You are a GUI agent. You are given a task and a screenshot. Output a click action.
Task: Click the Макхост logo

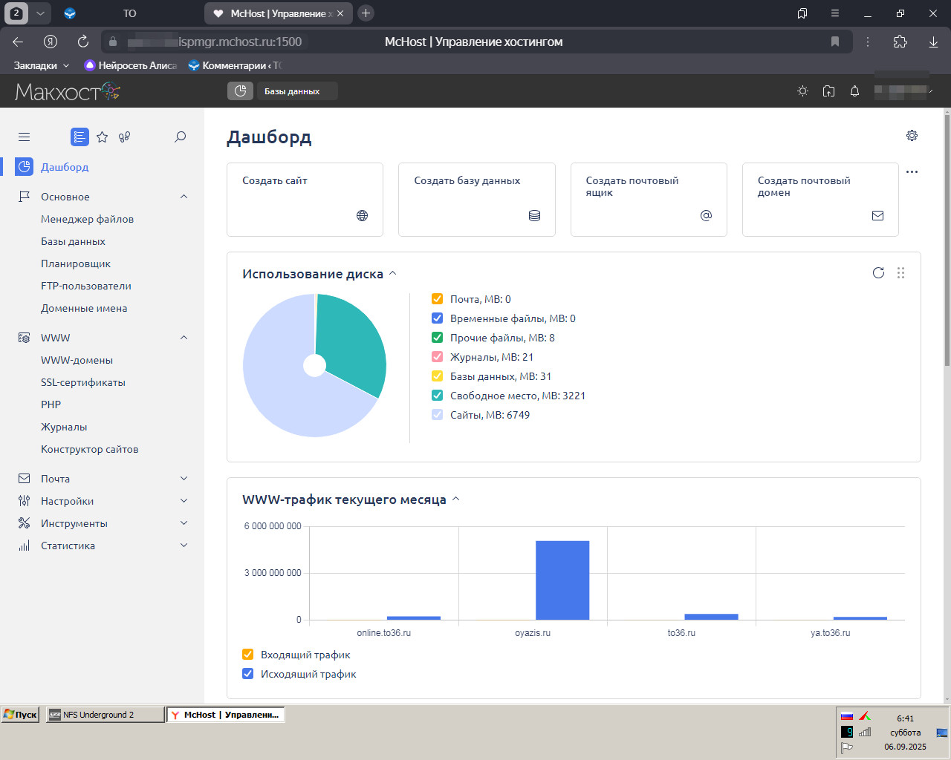point(67,91)
